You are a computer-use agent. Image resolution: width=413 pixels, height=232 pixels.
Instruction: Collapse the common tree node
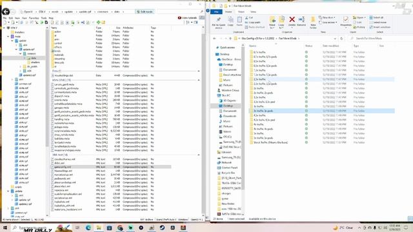[x=21, y=53]
